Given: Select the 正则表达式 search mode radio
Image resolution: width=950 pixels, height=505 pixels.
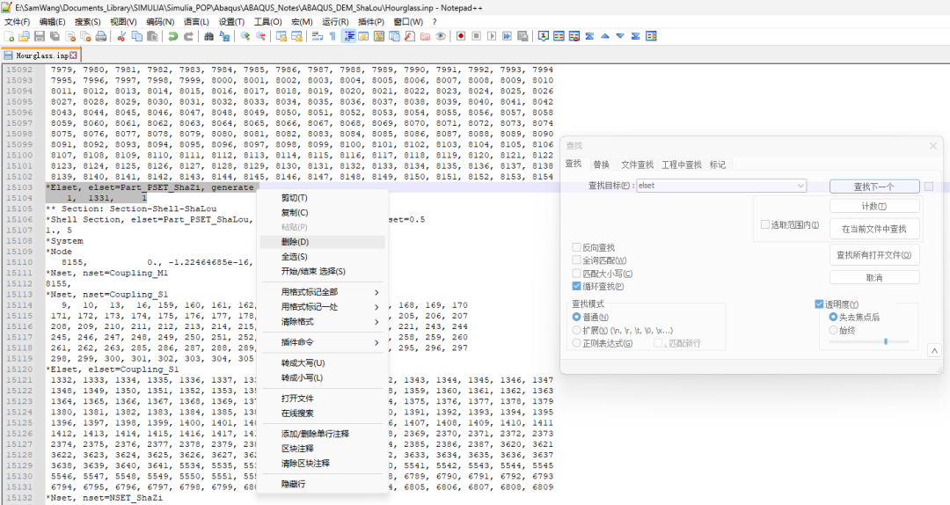Looking at the screenshot, I should point(577,343).
